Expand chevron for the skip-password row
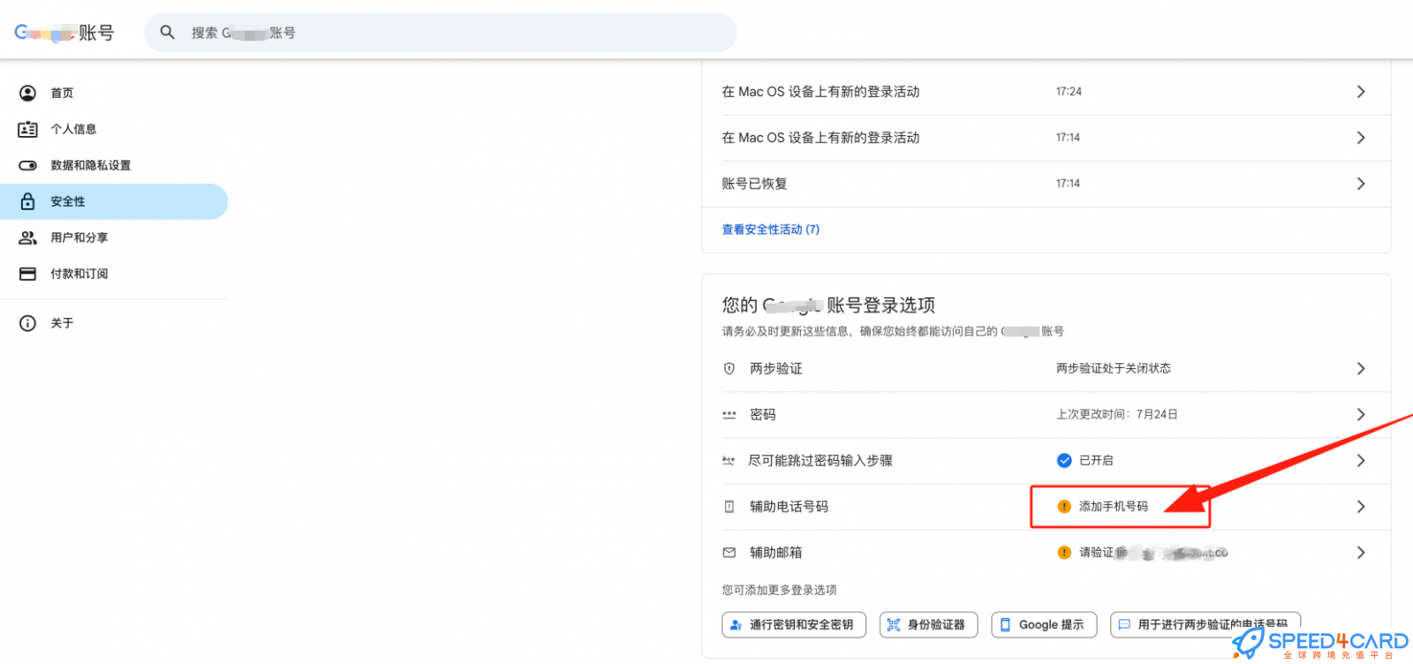This screenshot has height=664, width=1413. pos(1361,460)
